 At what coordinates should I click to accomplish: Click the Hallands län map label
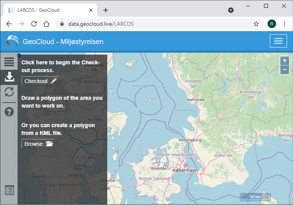(193, 84)
